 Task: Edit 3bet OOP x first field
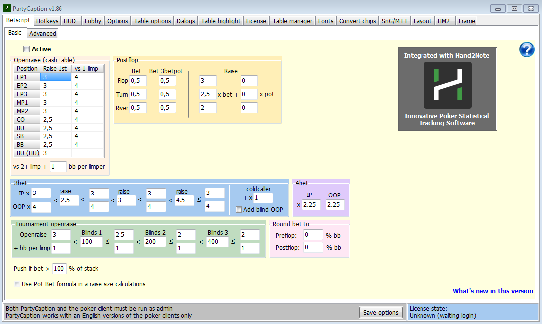(x=41, y=207)
